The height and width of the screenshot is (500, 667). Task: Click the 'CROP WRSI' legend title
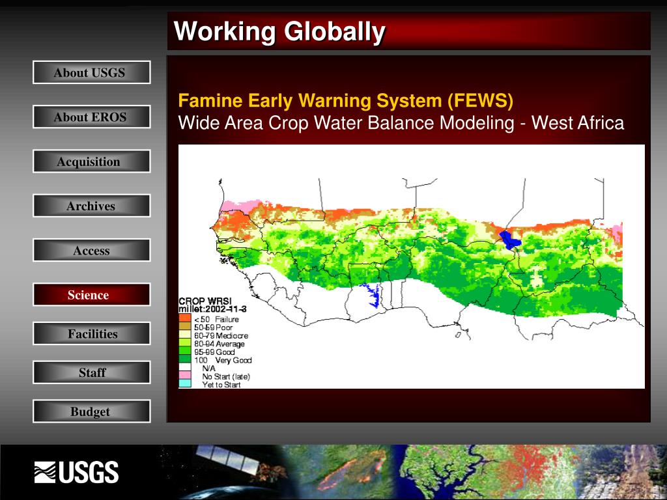[205, 301]
